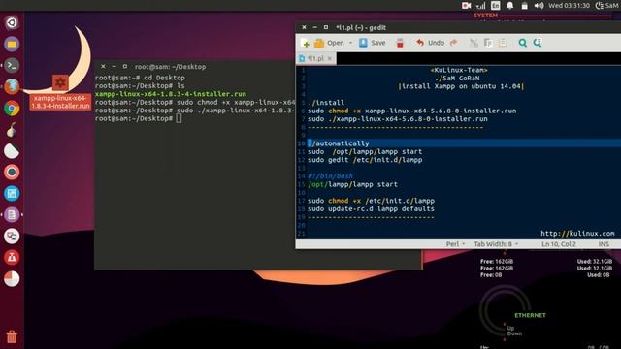Launch the Tor onion icon in launcher
The height and width of the screenshot is (349, 621).
coord(12,129)
